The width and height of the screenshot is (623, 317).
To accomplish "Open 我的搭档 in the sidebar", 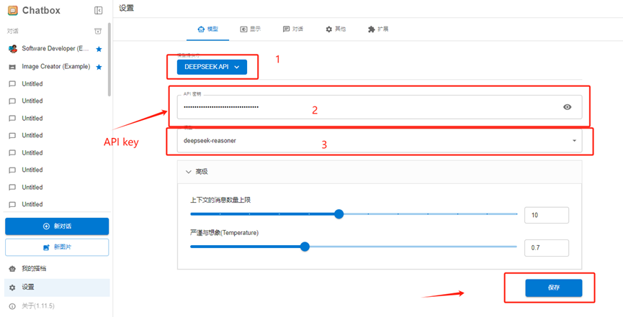I will coord(57,269).
